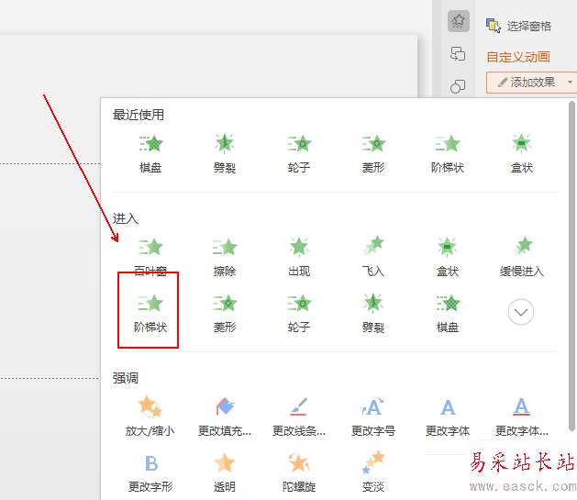The width and height of the screenshot is (577, 500).
Task: Select 菱形 effect in 最近使用 section
Action: 373,153
